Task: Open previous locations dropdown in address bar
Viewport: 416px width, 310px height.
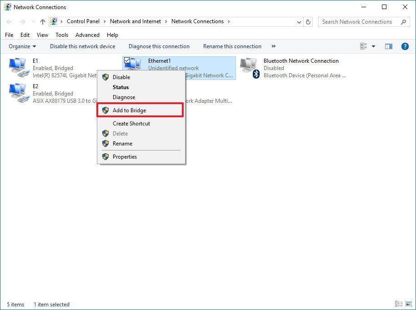Action: [x=299, y=21]
